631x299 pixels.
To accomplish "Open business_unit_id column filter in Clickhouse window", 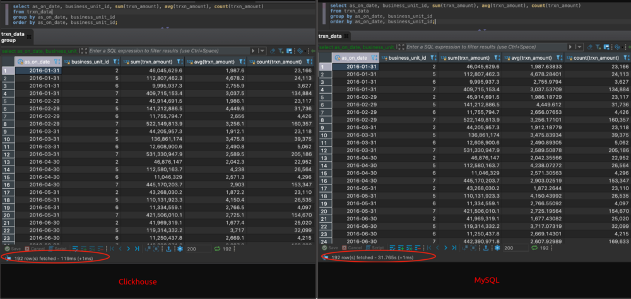I will coord(116,62).
